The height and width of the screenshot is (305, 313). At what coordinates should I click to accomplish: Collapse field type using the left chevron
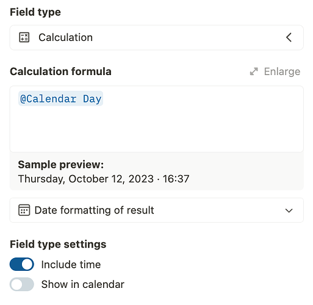(x=289, y=37)
